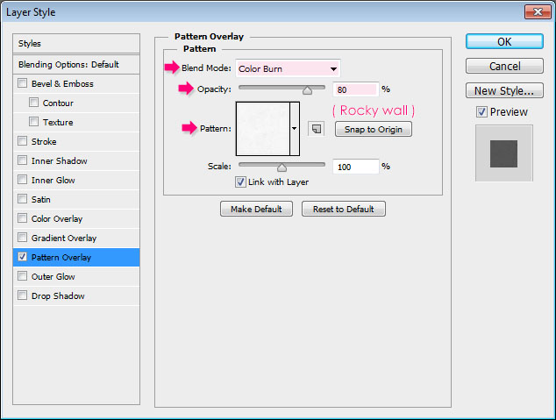Viewport: 556px width, 420px height.
Task: Select the Gradient Overlay style entry
Action: (76, 238)
